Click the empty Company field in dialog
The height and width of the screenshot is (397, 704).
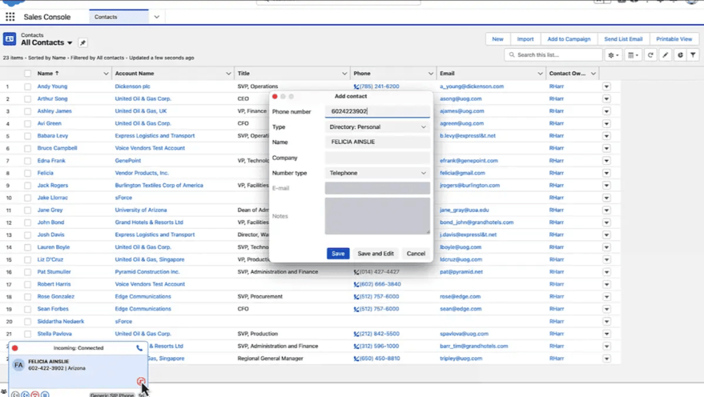pos(377,158)
